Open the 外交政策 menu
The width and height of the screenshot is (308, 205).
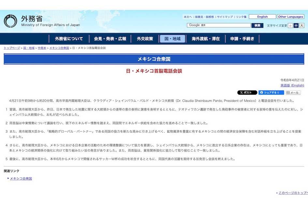click(144, 38)
